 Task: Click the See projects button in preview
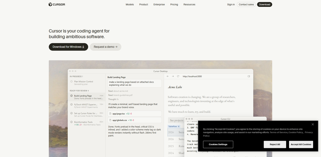click(176, 120)
